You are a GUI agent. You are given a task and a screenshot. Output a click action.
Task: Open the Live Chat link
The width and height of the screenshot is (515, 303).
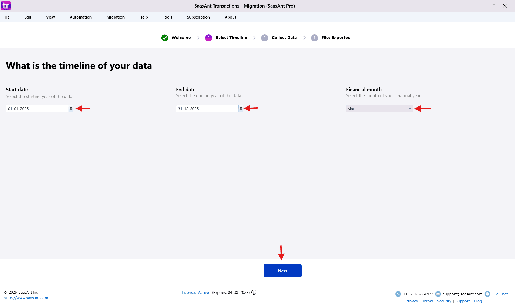500,294
